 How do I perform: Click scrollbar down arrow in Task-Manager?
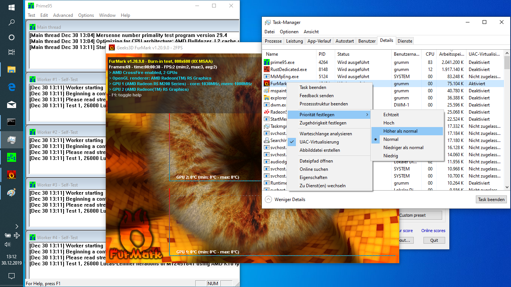coord(507,187)
